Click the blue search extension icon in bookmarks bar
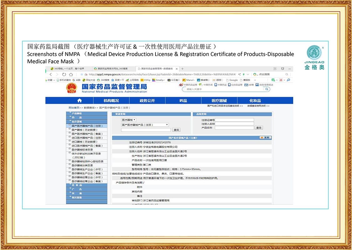 tap(288, 80)
